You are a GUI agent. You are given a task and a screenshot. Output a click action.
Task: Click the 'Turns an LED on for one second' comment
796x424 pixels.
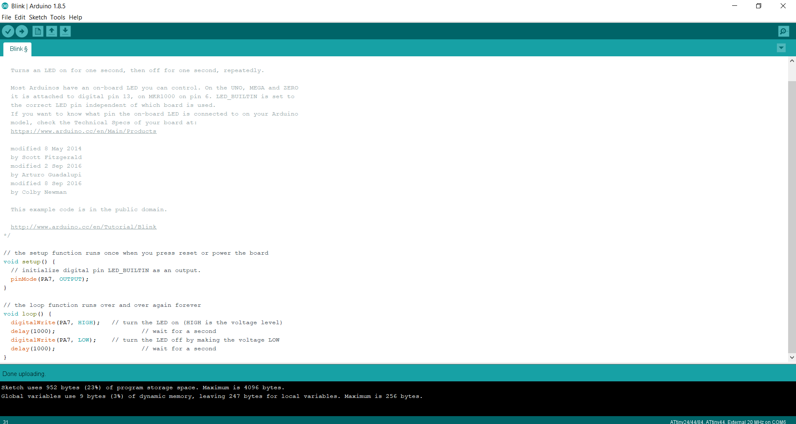click(x=137, y=70)
